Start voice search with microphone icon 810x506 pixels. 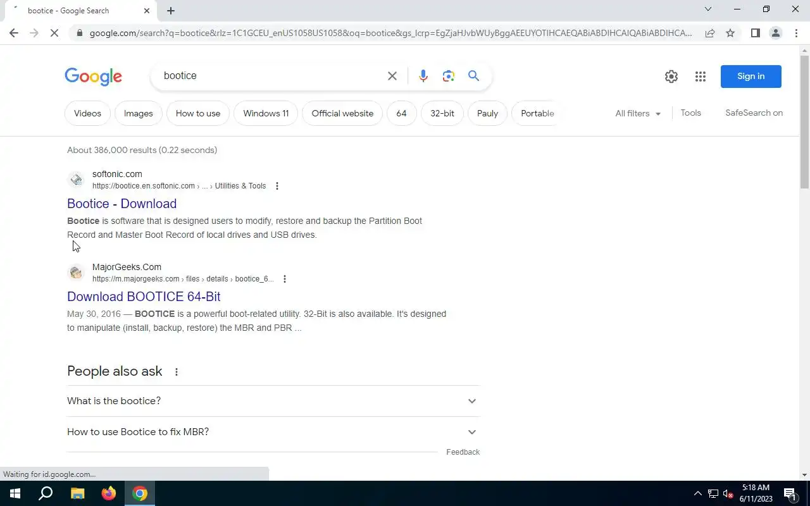[x=423, y=76]
